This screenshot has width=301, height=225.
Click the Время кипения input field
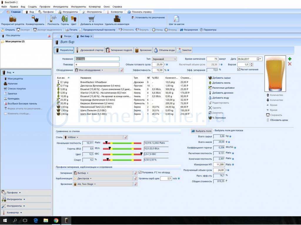coord(212,59)
